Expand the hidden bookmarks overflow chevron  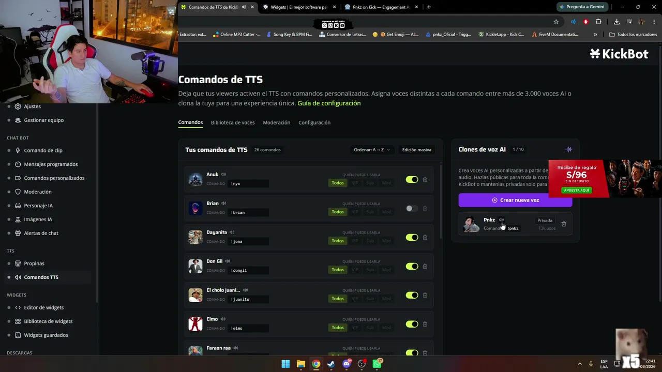coord(595,35)
